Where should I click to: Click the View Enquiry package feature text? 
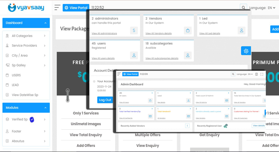pos(148,146)
